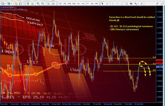Select the Arrows objects tool
This screenshot has height=106, width=165.
coord(136,4)
